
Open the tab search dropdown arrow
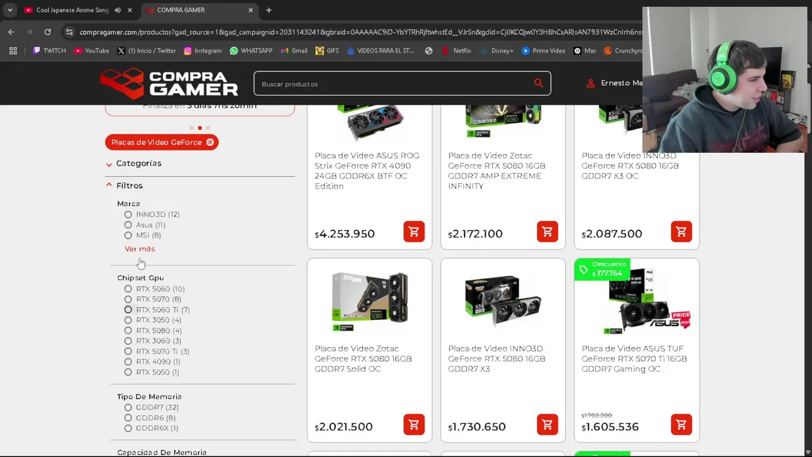pyautogui.click(x=10, y=10)
